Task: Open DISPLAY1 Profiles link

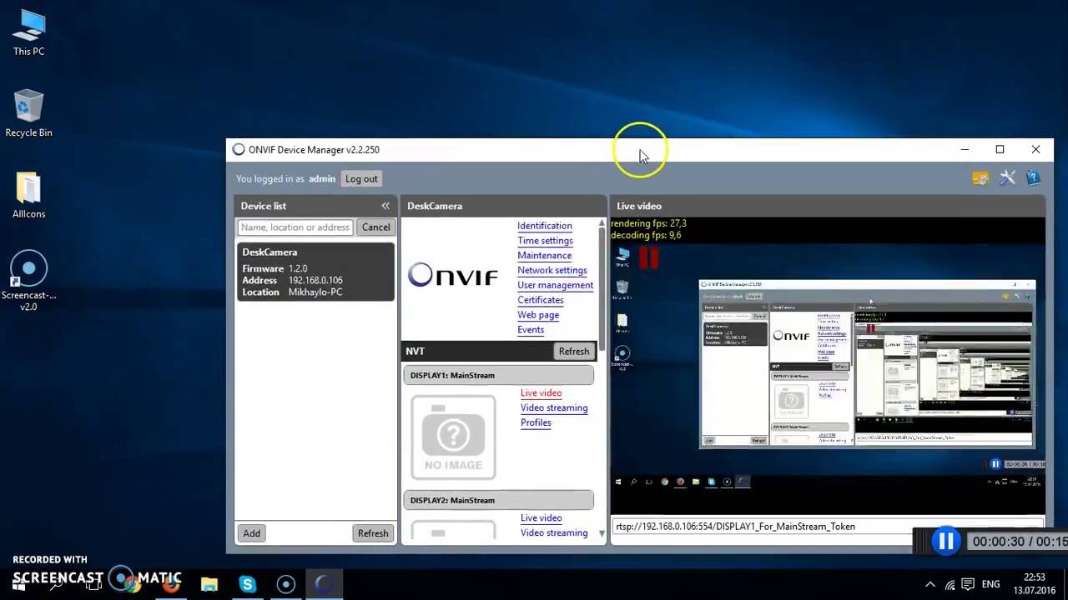Action: [536, 422]
